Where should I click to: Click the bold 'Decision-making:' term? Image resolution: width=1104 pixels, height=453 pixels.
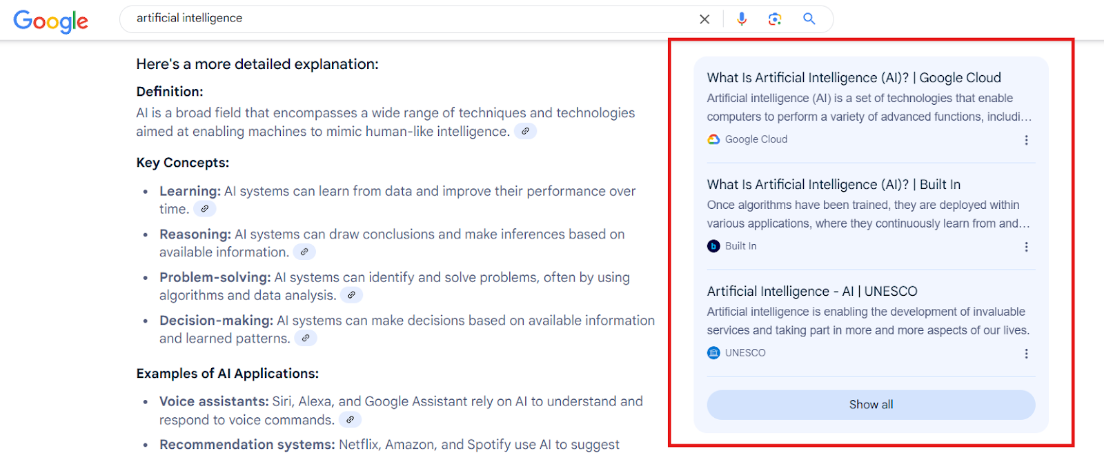(217, 321)
